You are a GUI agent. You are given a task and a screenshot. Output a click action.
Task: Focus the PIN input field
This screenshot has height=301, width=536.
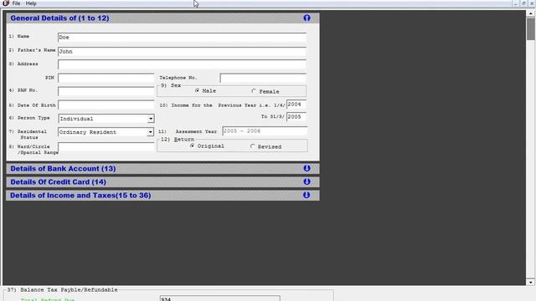point(106,78)
